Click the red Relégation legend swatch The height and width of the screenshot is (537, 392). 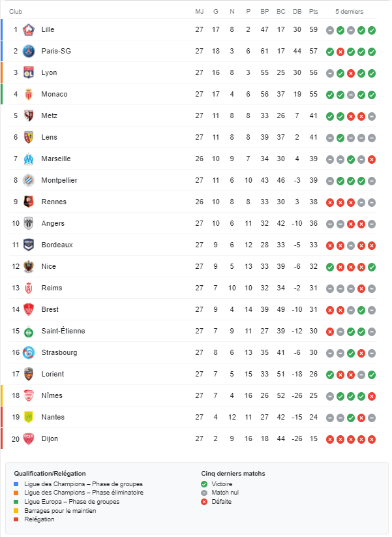(16, 519)
